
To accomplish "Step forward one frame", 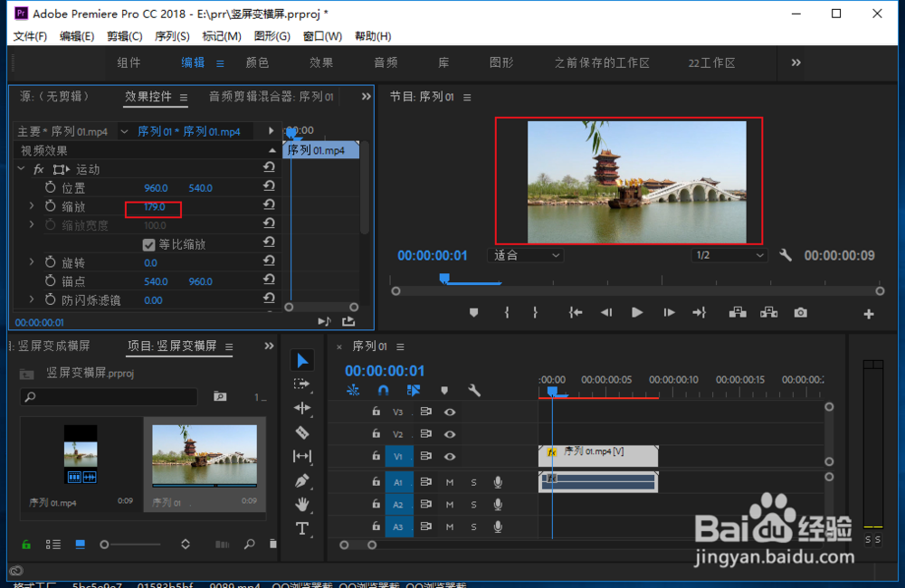I will tap(669, 313).
